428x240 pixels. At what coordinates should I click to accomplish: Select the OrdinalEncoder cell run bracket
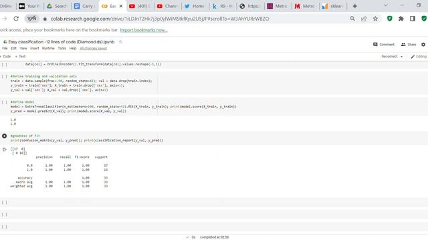pyautogui.click(x=5, y=65)
